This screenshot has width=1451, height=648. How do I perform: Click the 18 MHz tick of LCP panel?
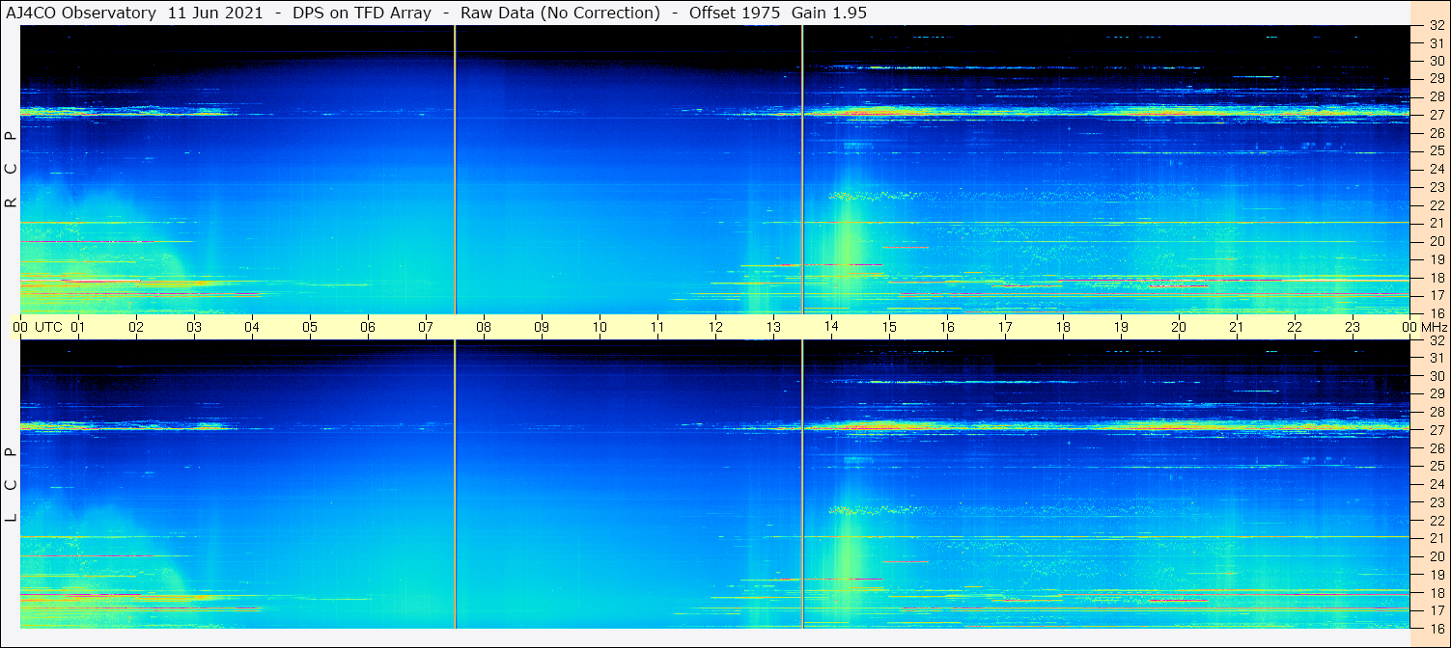pos(1437,592)
